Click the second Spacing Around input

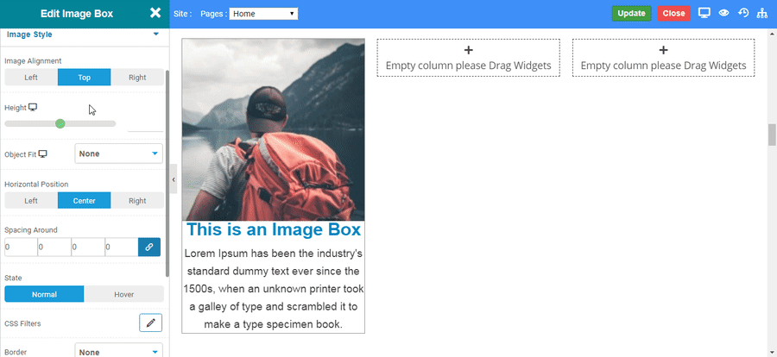pos(54,247)
